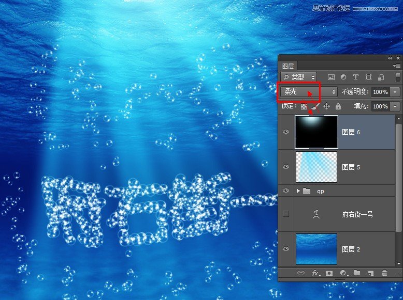Filter layers by type (T) icon
Image resolution: width=403 pixels, height=300 pixels.
tap(356, 77)
